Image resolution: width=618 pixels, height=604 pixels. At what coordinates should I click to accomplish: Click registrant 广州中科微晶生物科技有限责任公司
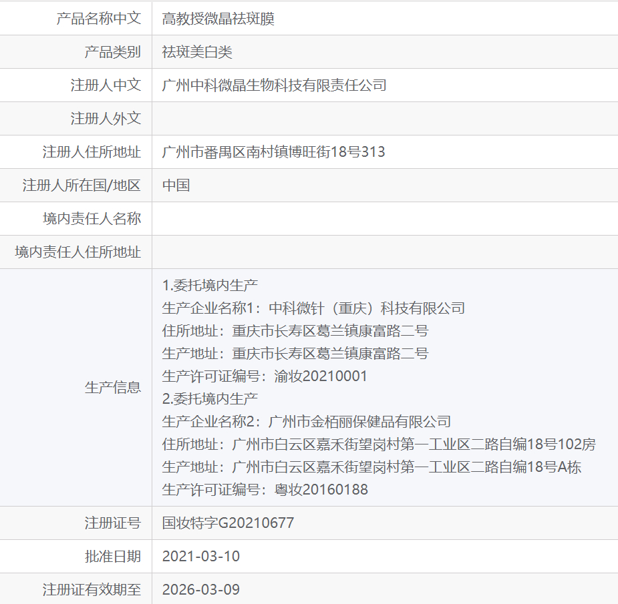click(x=275, y=85)
